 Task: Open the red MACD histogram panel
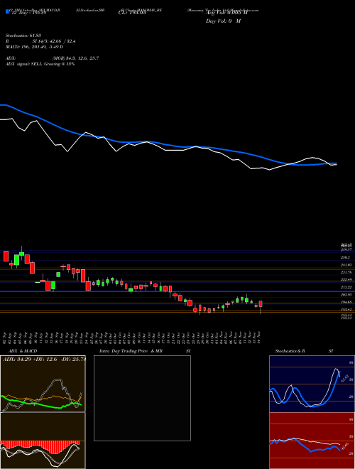[x=43, y=441]
